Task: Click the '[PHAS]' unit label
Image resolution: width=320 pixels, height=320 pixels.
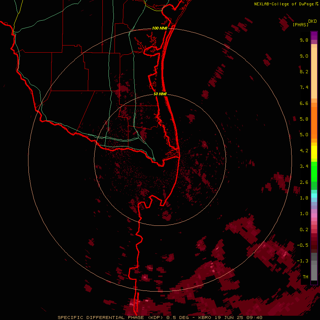Action: tap(300, 25)
